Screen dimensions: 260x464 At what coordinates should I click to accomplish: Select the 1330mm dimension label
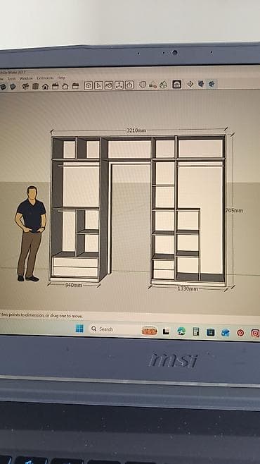click(x=188, y=288)
